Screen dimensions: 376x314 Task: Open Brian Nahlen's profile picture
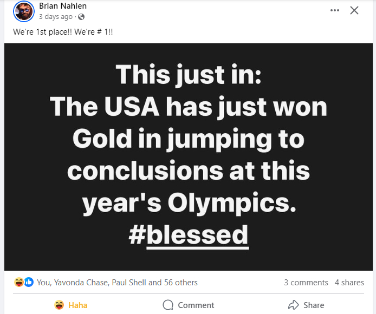24,11
